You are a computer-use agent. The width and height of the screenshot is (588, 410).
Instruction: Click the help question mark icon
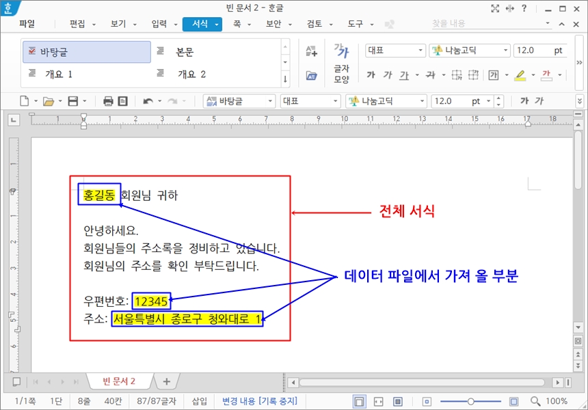coord(524,8)
